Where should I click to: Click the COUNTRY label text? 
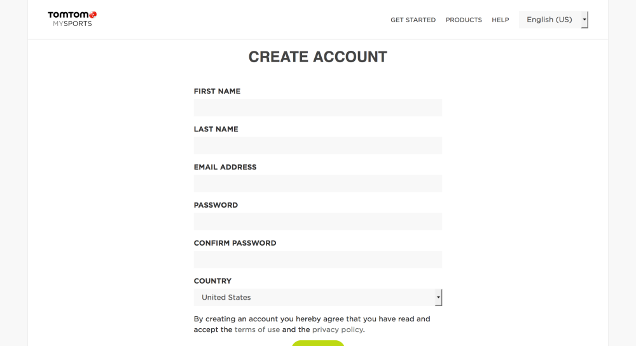(x=212, y=281)
